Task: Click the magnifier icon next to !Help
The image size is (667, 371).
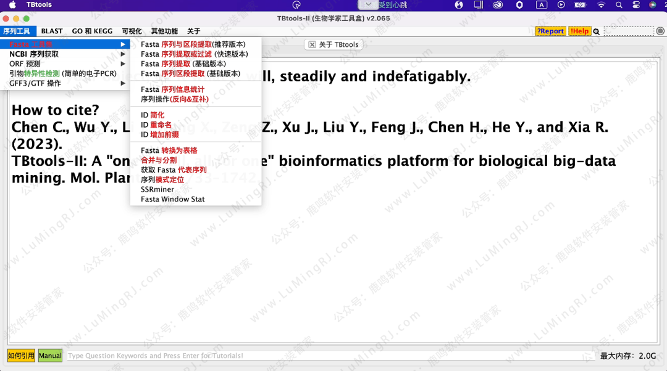Action: pyautogui.click(x=596, y=31)
